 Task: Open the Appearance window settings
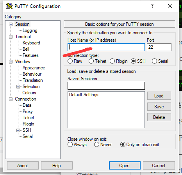click(34, 68)
